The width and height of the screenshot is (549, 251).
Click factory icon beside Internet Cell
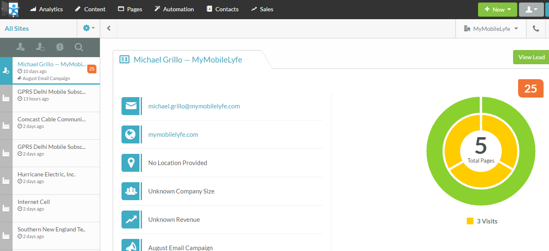click(6, 208)
